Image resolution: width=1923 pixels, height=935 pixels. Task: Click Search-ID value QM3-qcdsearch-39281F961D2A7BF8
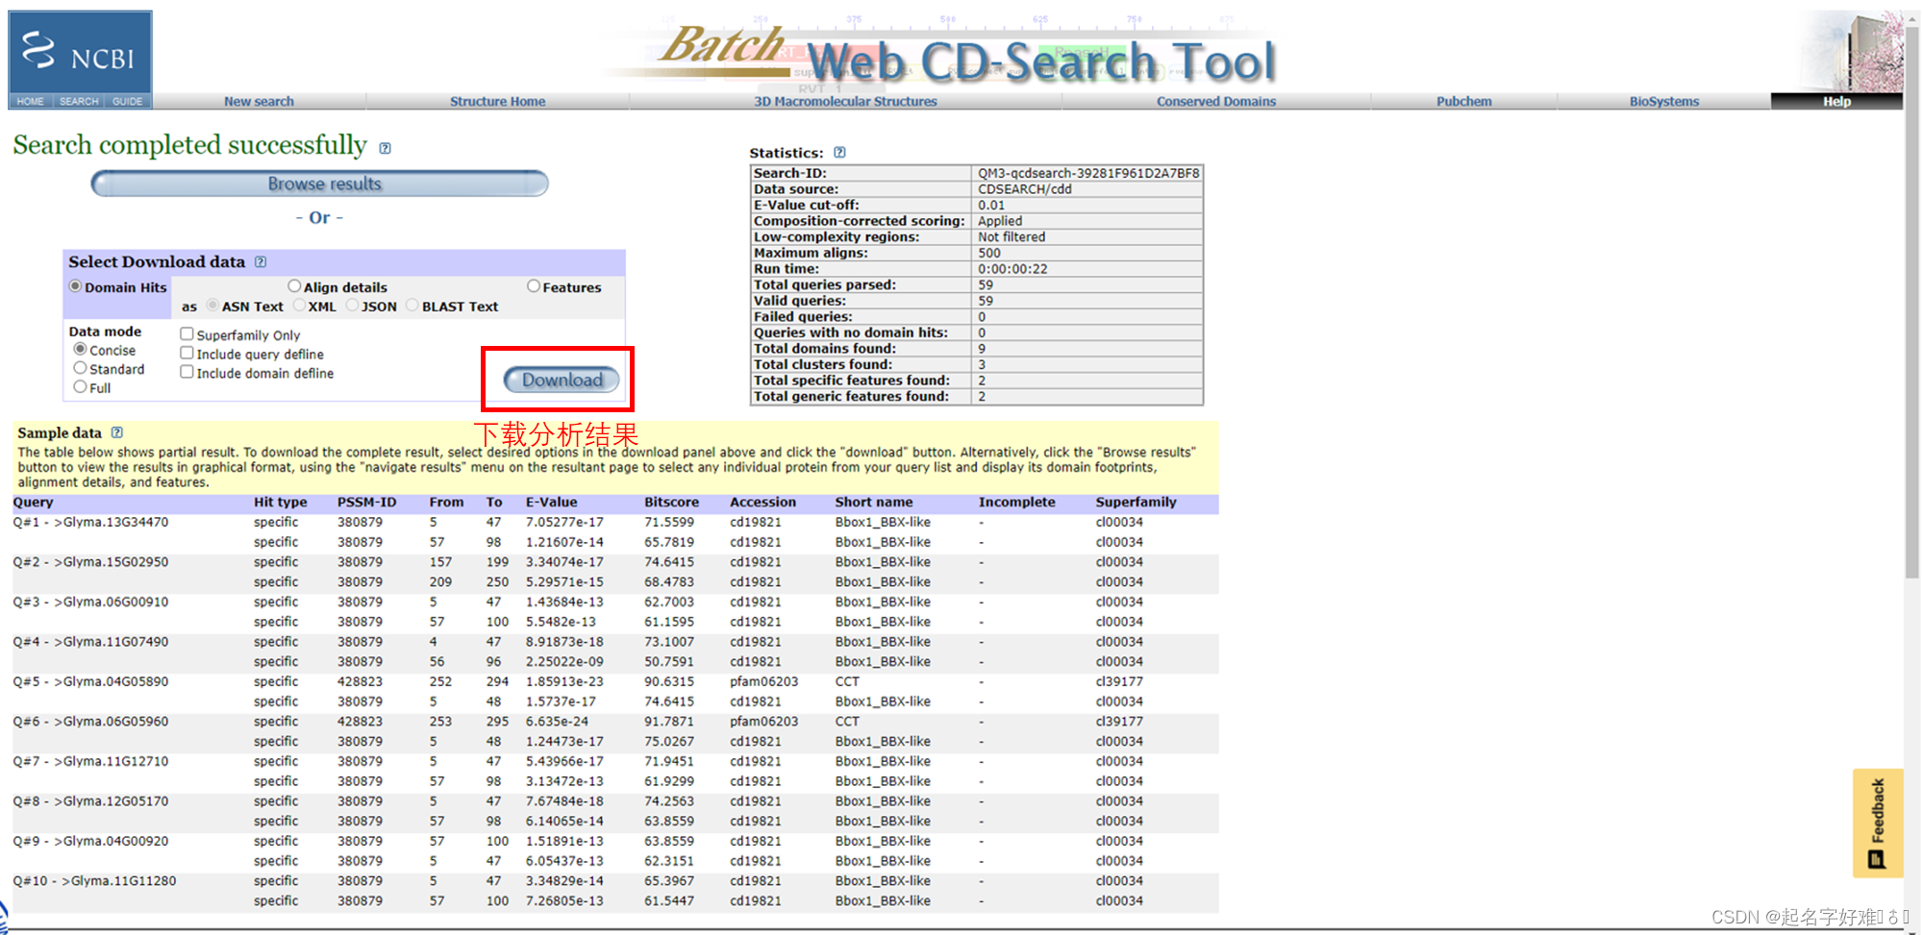(x=1088, y=173)
